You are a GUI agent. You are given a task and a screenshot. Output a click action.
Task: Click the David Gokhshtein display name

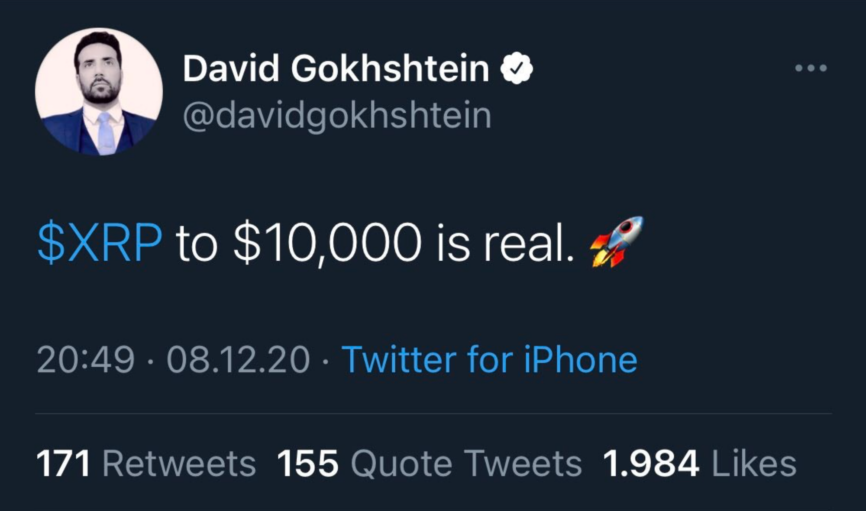(x=336, y=68)
